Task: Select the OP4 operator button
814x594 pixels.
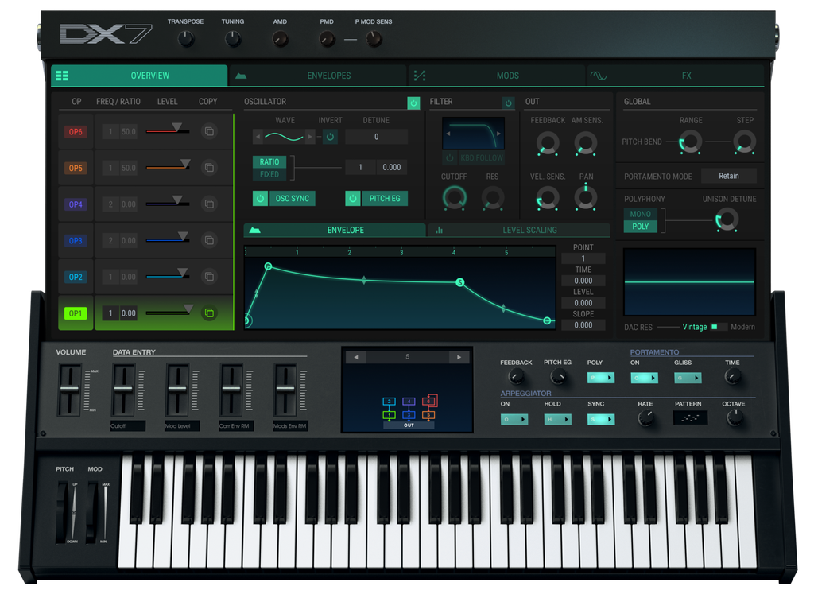Action: pyautogui.click(x=76, y=204)
